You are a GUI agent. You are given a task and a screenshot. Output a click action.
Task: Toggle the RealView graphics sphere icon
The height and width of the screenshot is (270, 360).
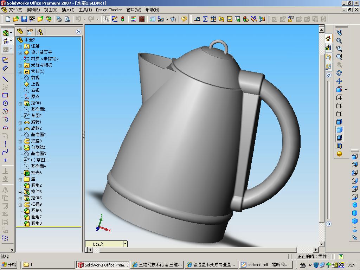pos(339,154)
